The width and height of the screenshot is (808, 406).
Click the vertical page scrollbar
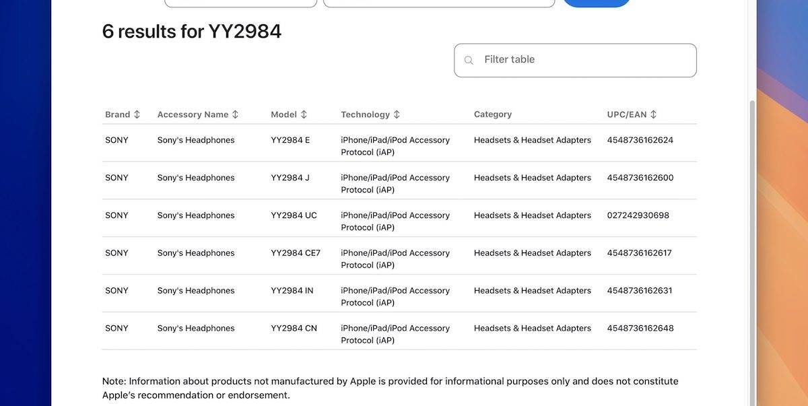tap(752, 249)
